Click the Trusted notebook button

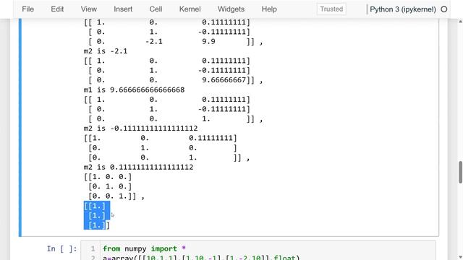[x=331, y=9]
